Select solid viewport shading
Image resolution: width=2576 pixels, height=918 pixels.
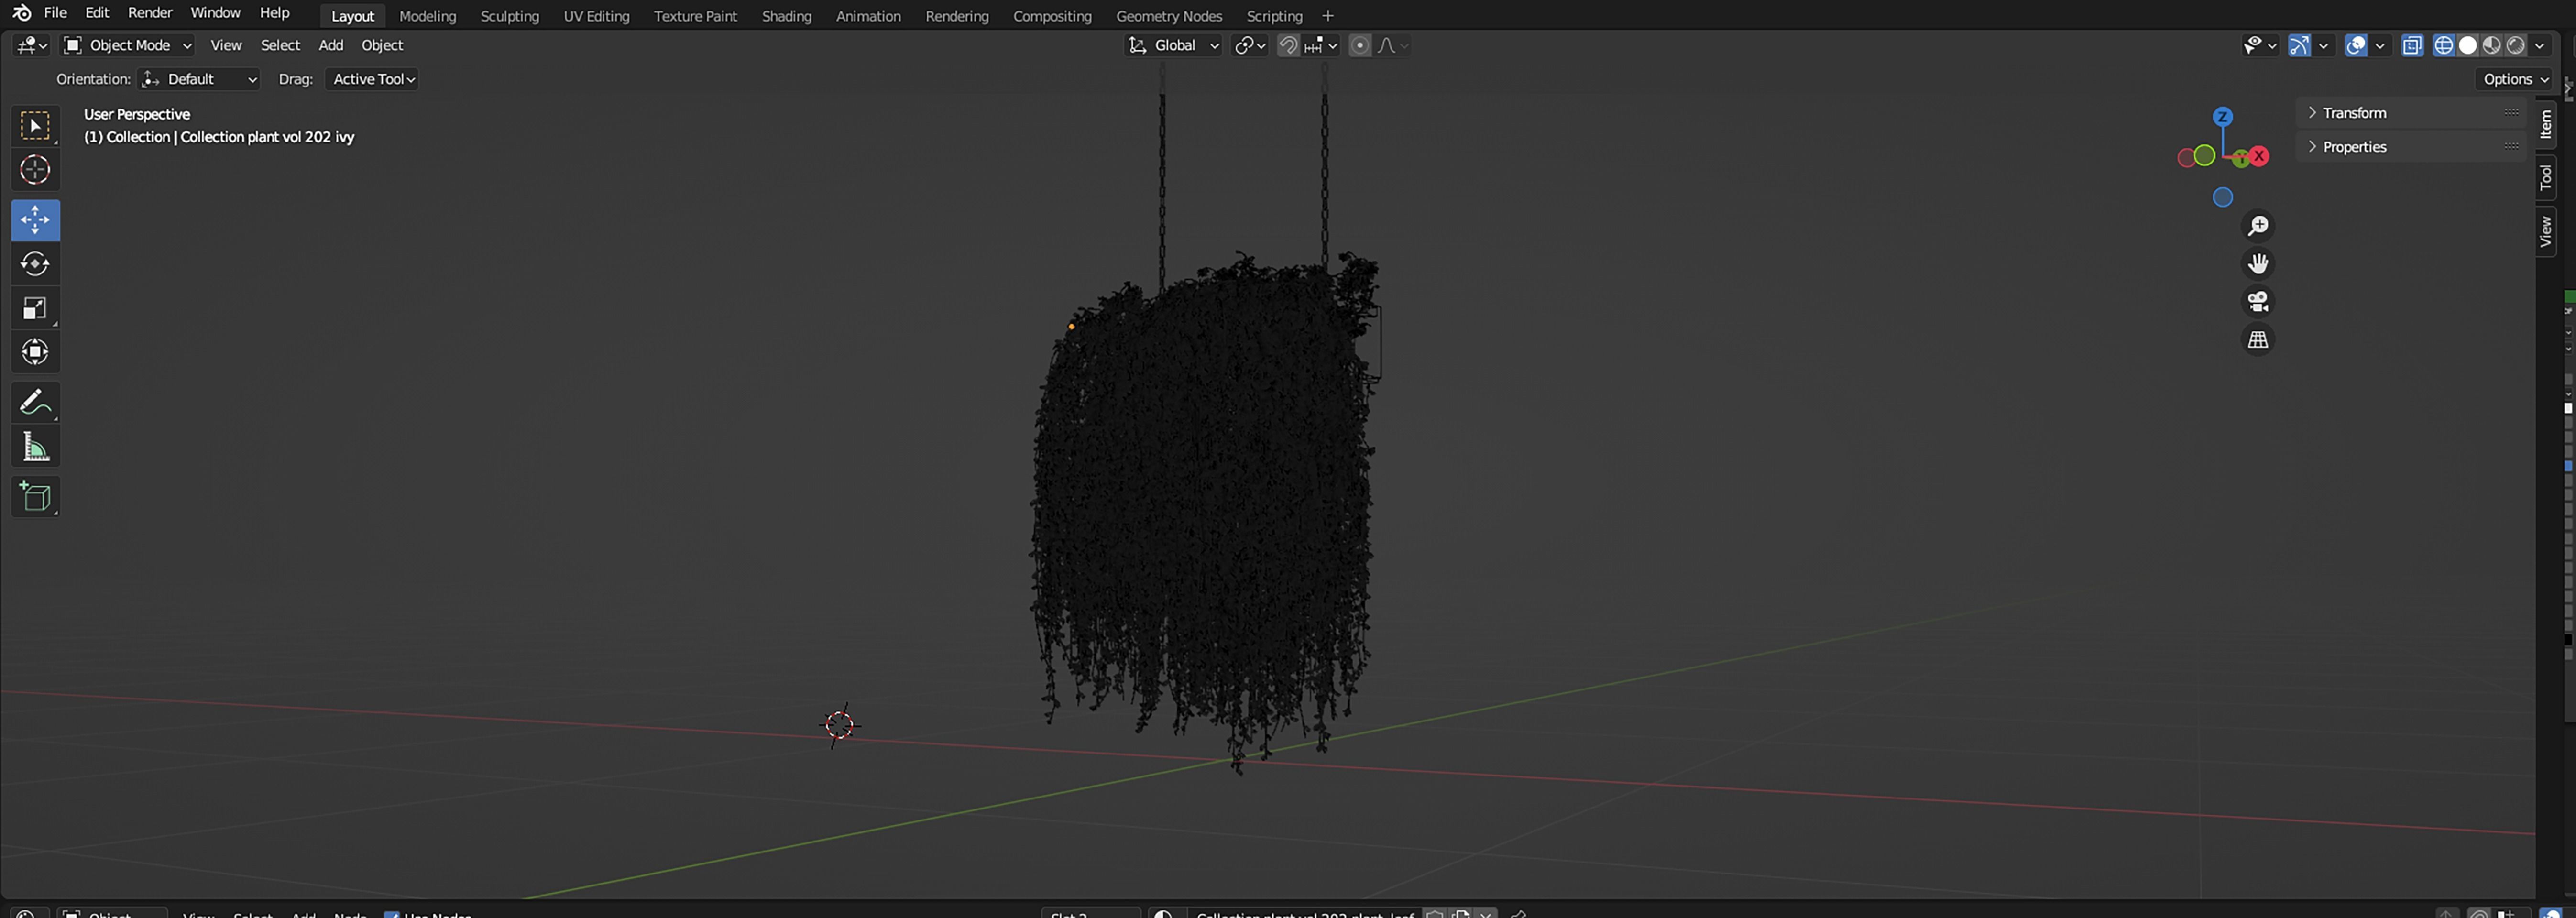coord(2467,45)
